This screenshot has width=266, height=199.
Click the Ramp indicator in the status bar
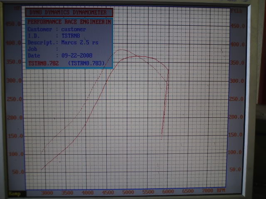[14, 193]
